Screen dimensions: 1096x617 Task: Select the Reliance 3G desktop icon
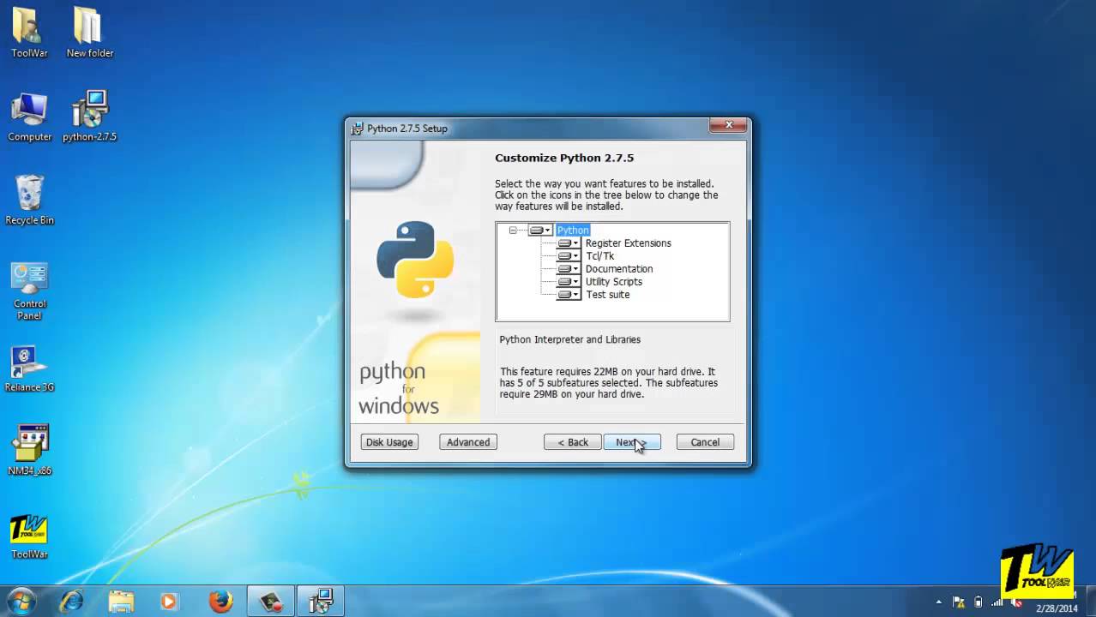(29, 368)
